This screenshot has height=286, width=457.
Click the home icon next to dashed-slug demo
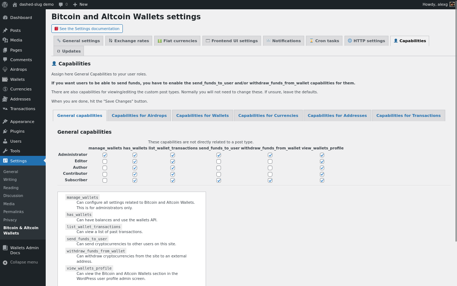(15, 4)
